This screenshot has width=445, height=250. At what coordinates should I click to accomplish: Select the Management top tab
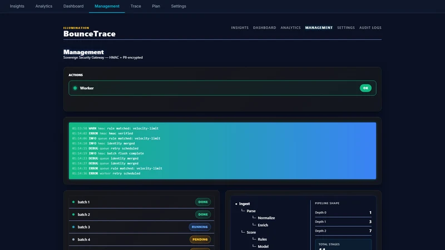[107, 6]
